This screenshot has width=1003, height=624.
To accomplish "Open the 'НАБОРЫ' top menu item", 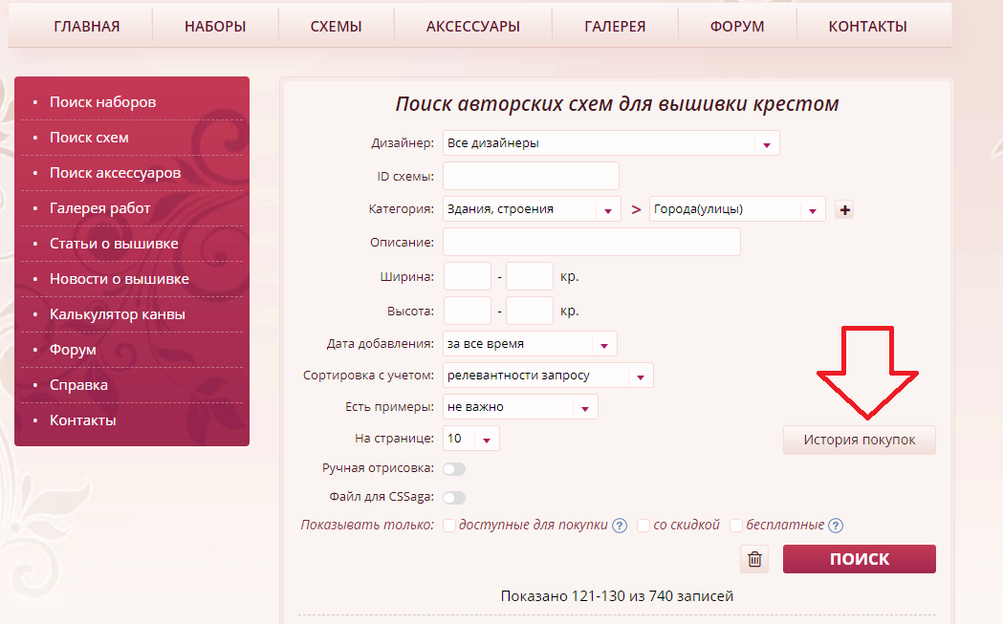I will click(x=215, y=27).
